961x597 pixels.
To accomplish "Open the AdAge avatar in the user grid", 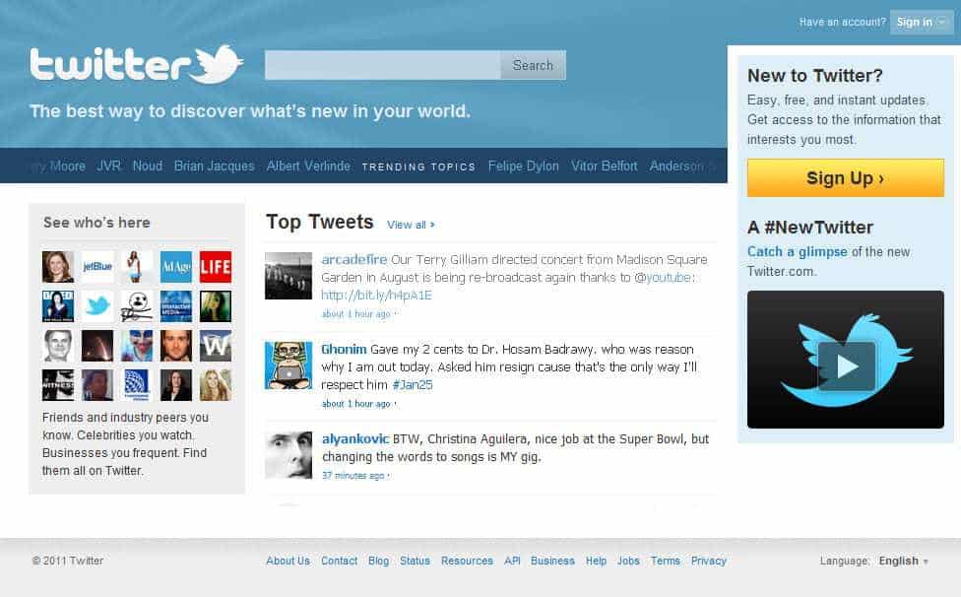I will pyautogui.click(x=176, y=267).
